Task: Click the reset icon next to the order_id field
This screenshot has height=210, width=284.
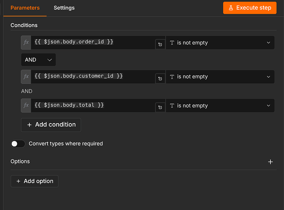Action: 160,45
